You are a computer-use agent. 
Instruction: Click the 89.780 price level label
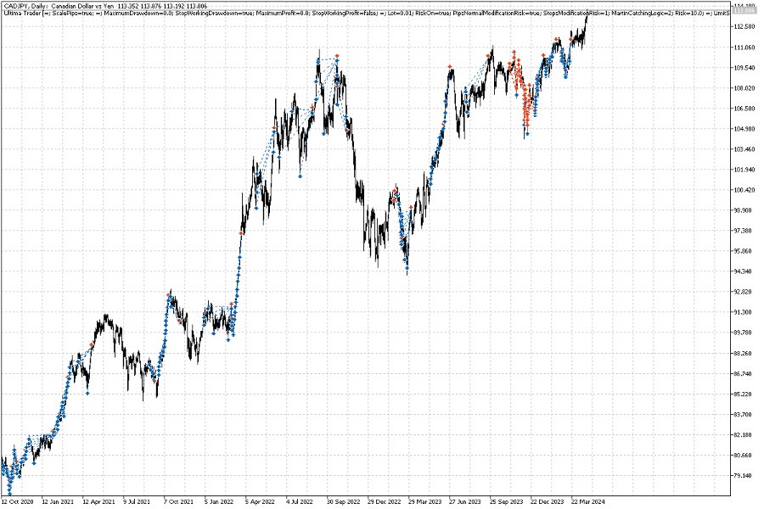(x=743, y=333)
